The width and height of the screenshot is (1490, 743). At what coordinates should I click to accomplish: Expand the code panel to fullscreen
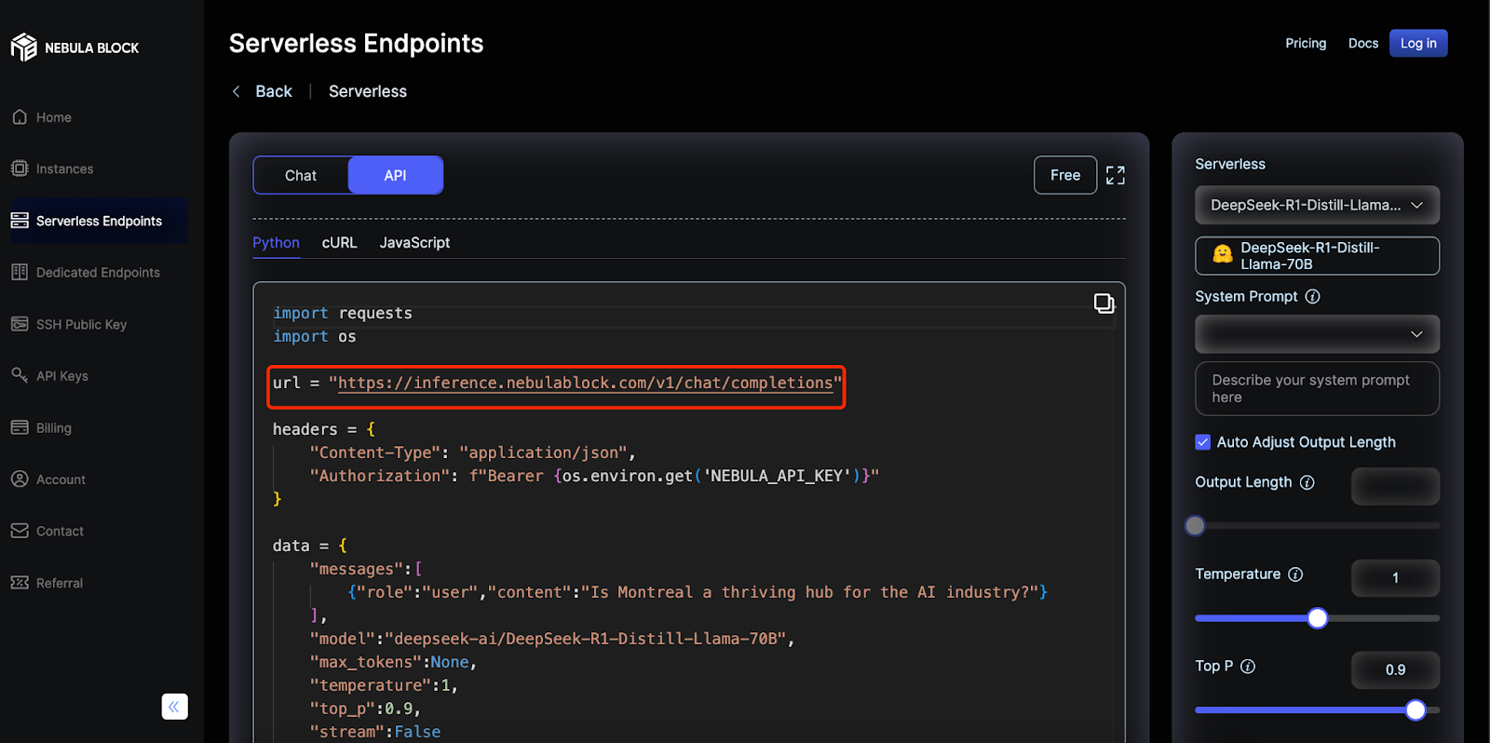click(1115, 175)
